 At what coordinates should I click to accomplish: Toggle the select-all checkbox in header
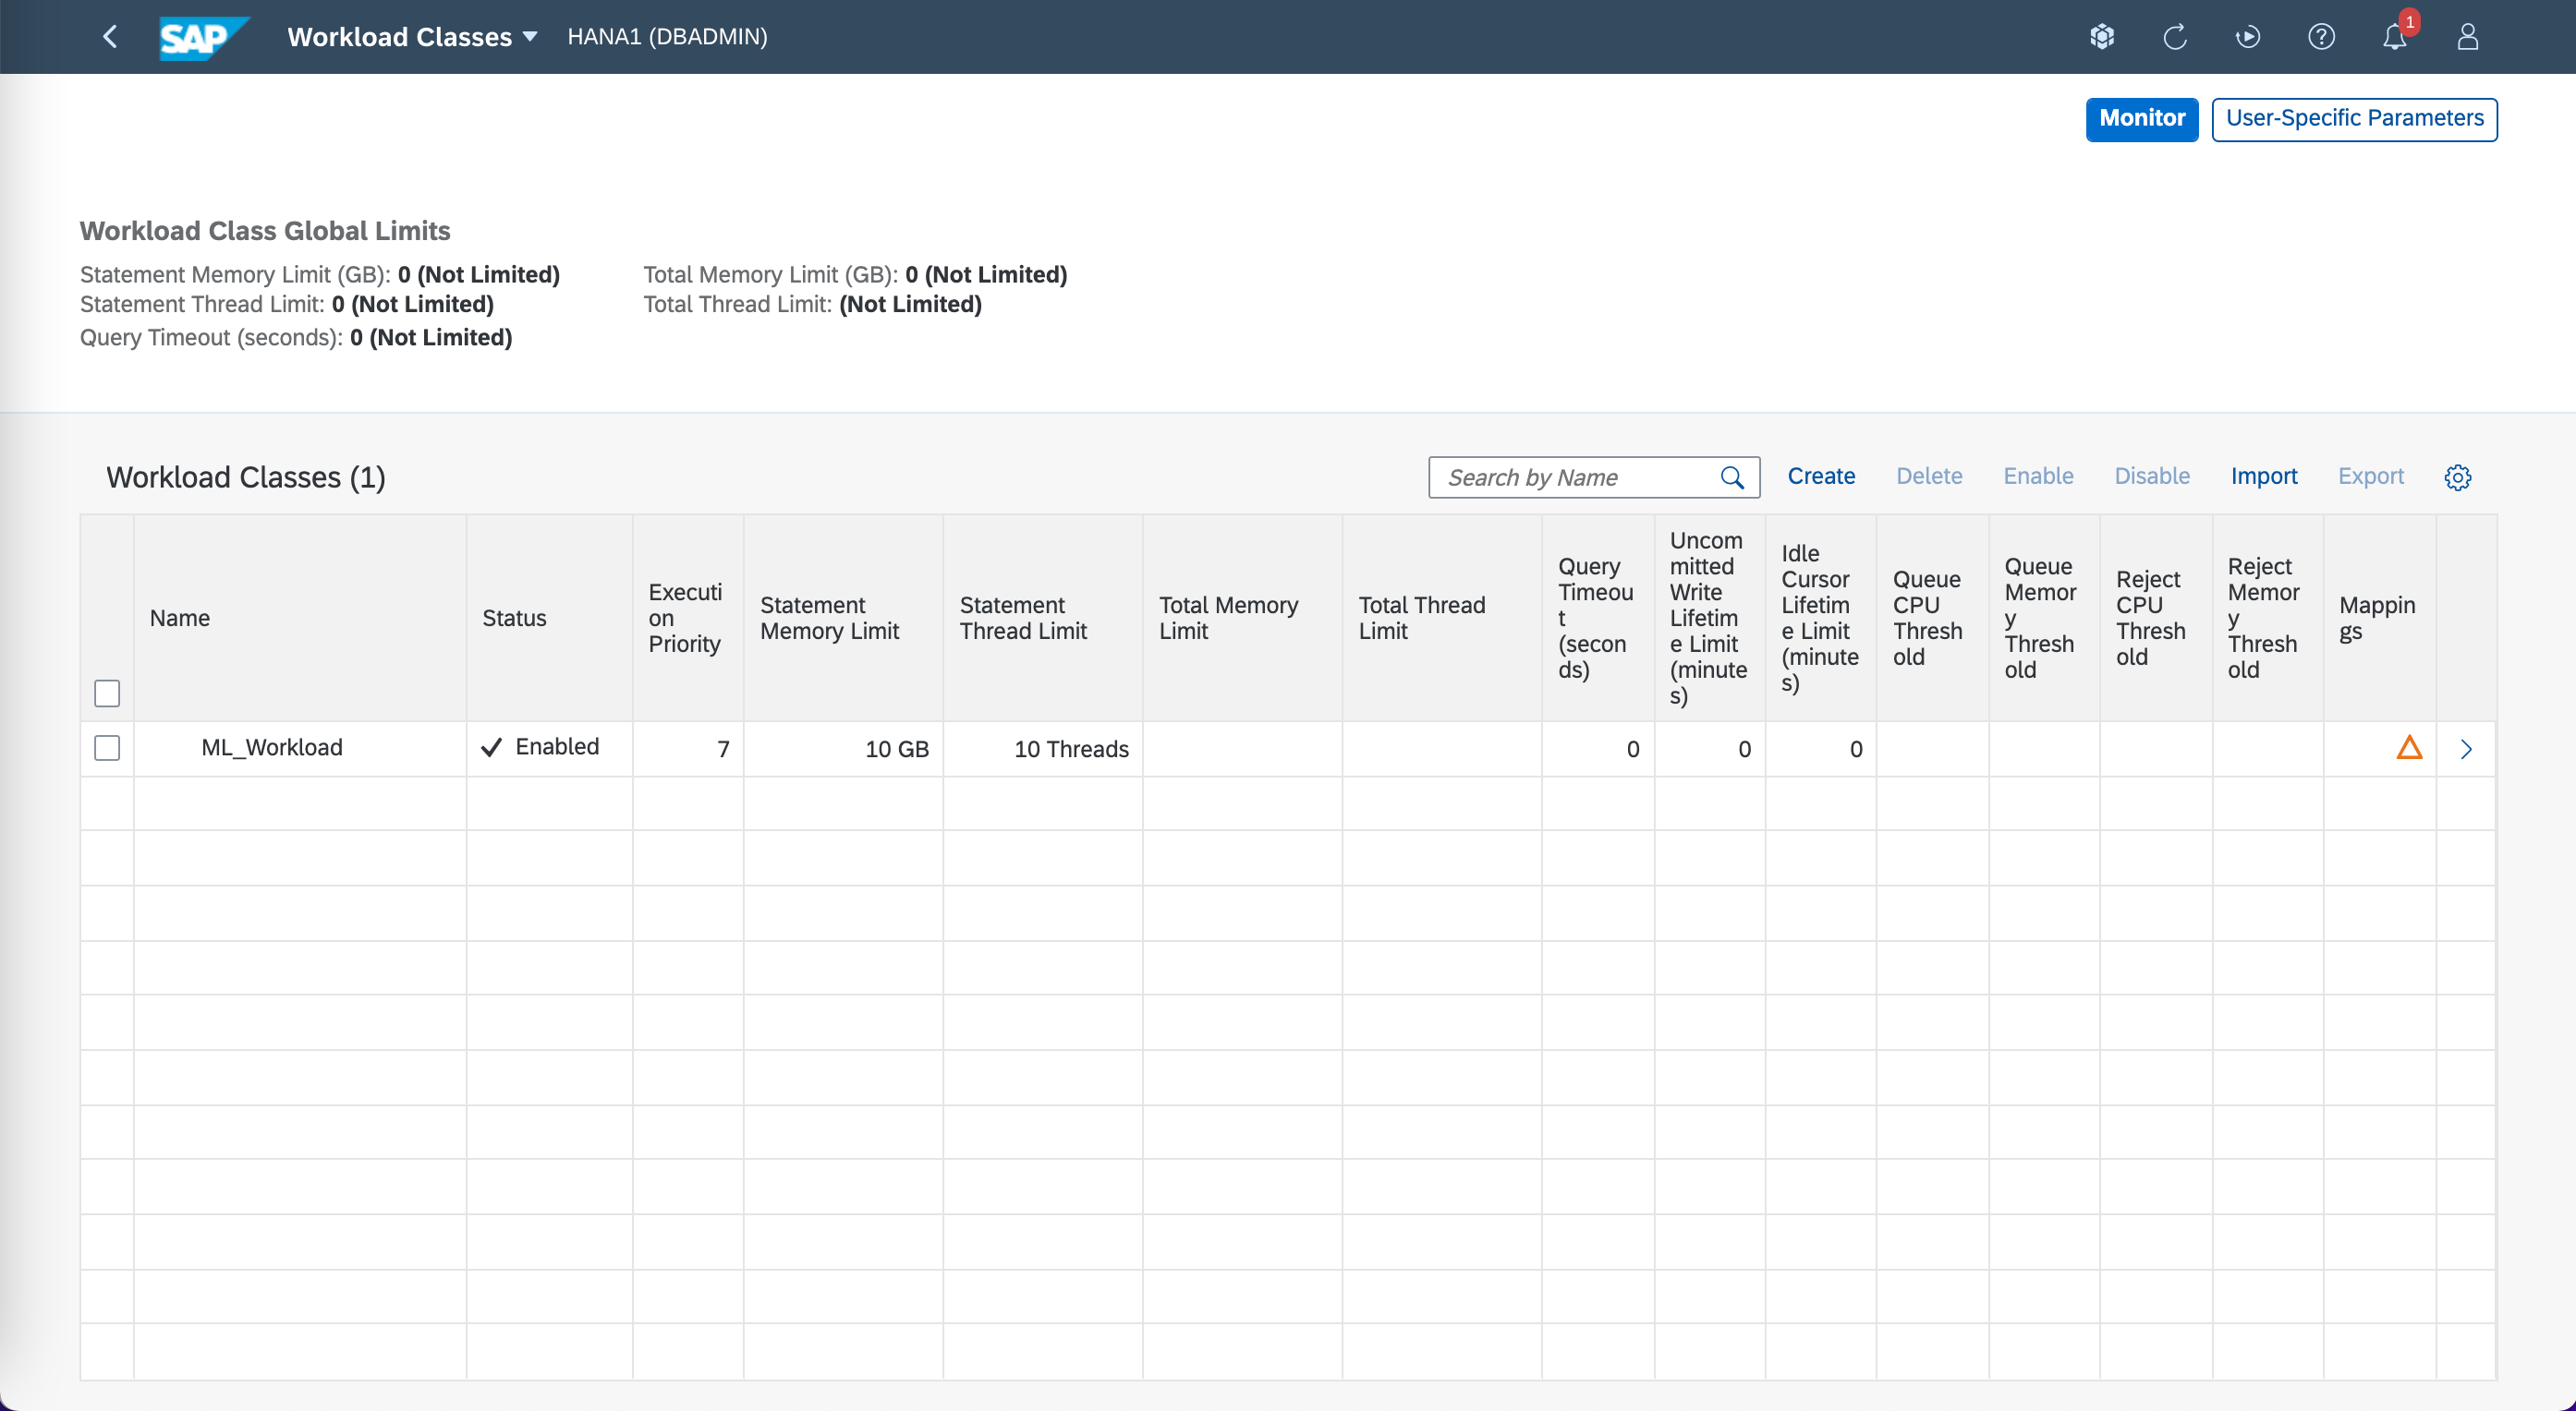coord(107,693)
